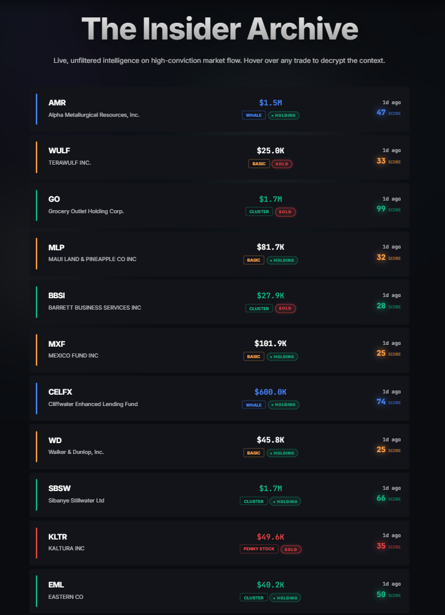Click the CLUSTER badge under Grocery Outlet Holding
This screenshot has height=615, width=445.
(x=259, y=211)
